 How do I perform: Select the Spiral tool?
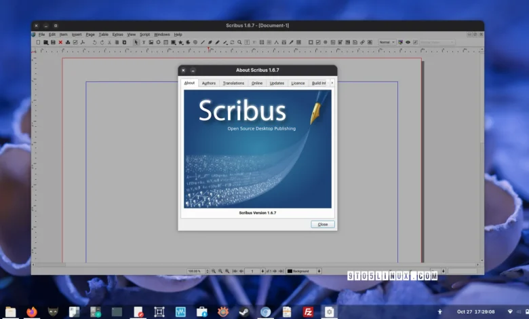click(x=195, y=42)
